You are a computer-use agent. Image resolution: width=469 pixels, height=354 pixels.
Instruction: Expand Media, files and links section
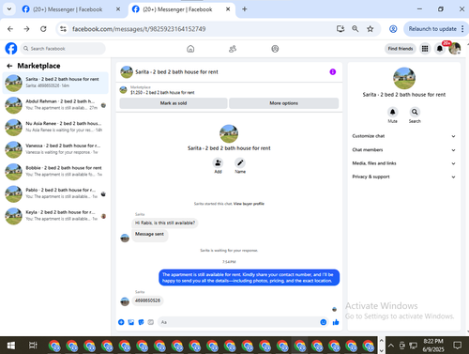pos(403,163)
